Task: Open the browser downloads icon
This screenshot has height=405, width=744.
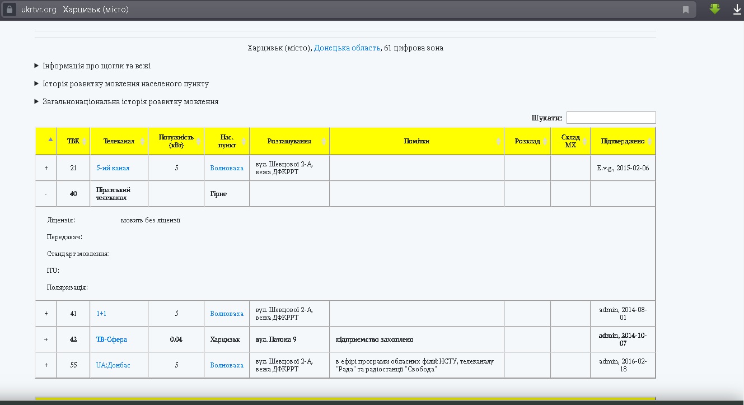Action: point(737,10)
